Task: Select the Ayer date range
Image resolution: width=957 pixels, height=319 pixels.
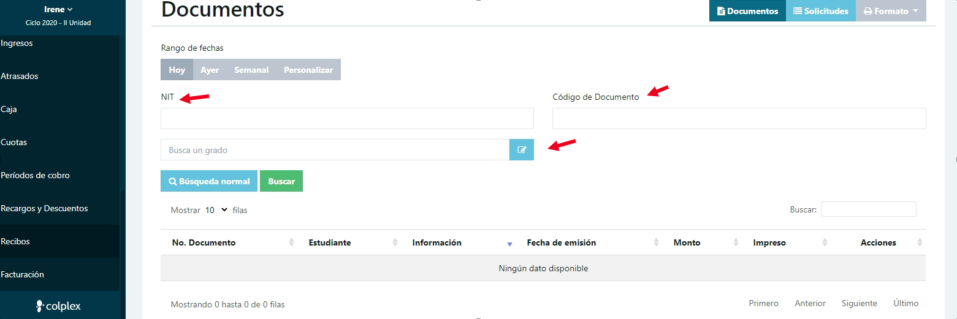Action: click(210, 70)
